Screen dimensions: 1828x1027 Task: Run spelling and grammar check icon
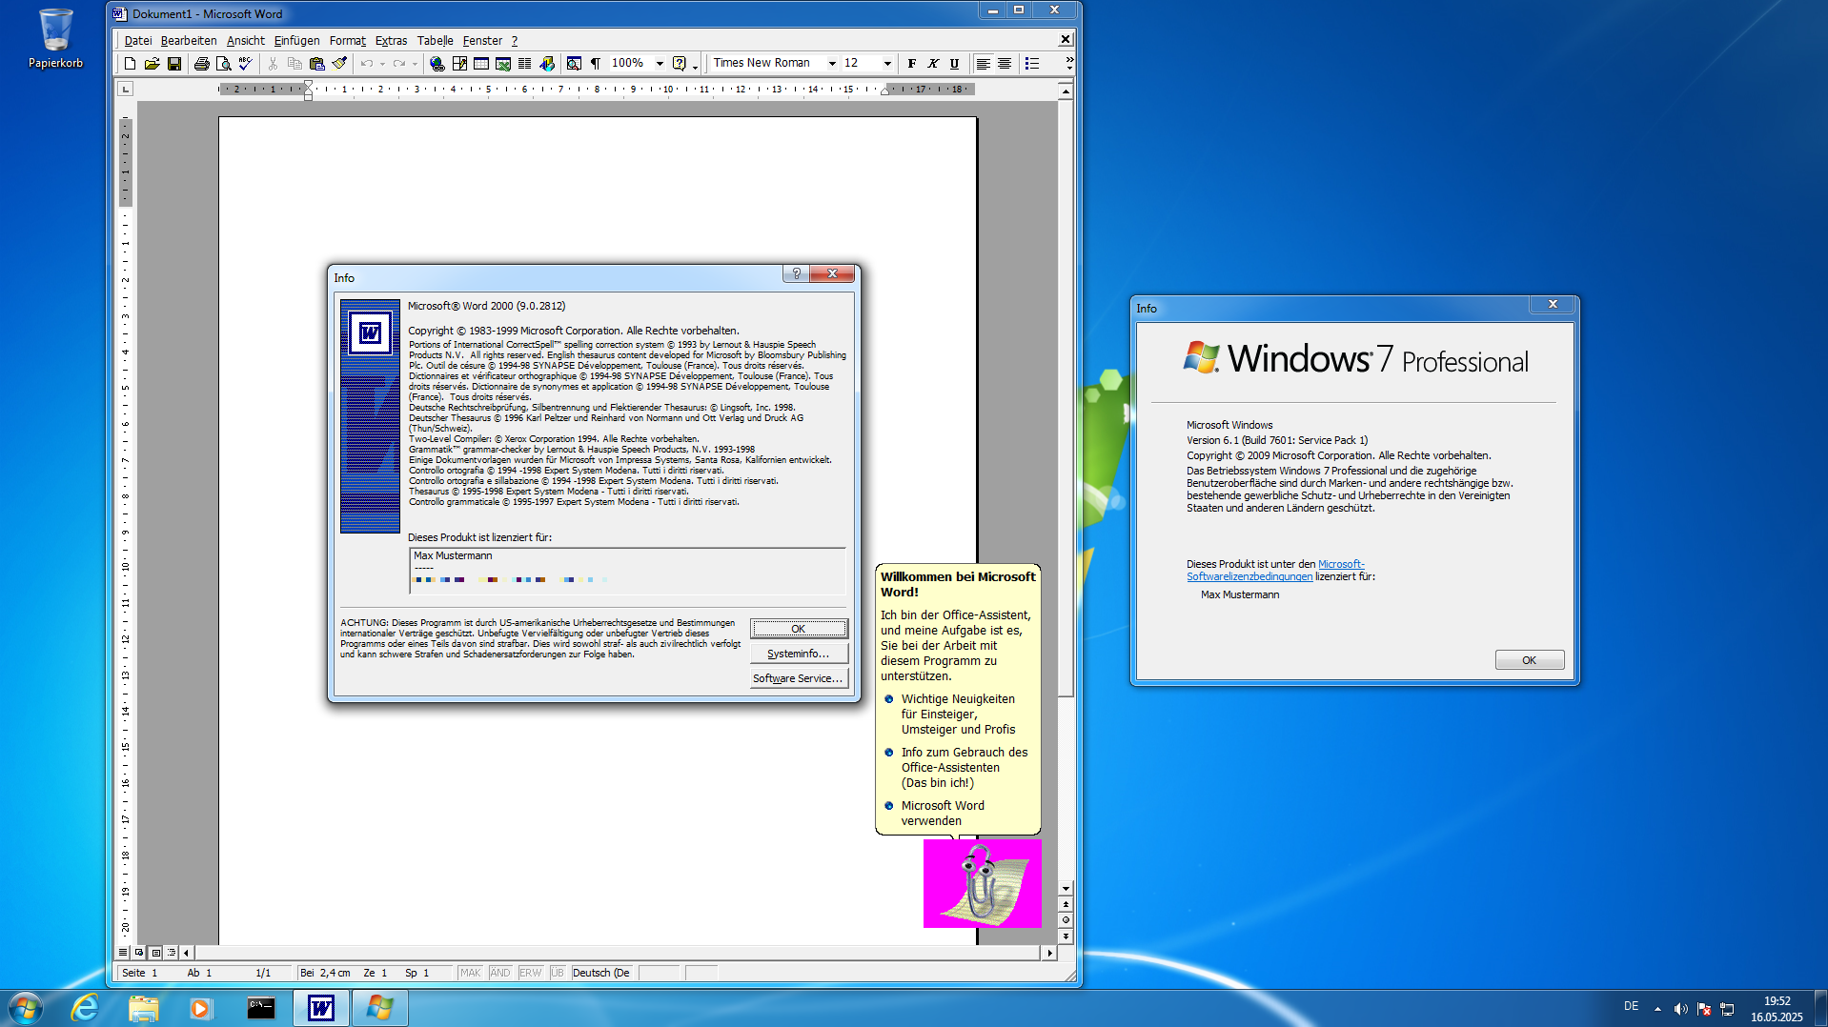pyautogui.click(x=245, y=64)
